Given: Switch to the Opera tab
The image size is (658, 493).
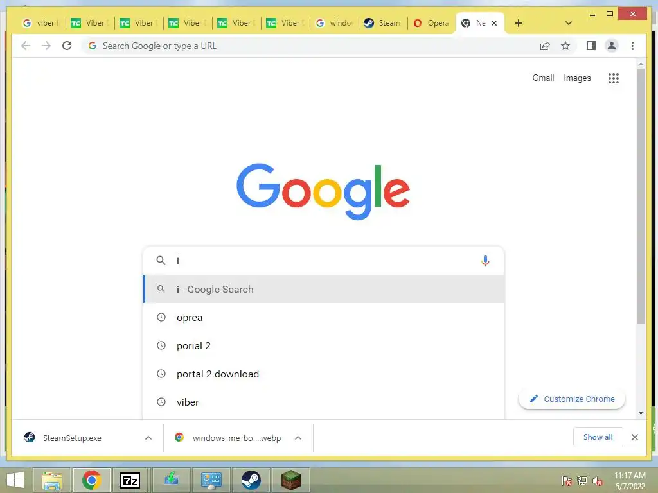Looking at the screenshot, I should pyautogui.click(x=431, y=23).
